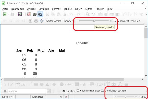Click the 100 % zoom value
This screenshot has width=148, height=99.
click(x=143, y=97)
